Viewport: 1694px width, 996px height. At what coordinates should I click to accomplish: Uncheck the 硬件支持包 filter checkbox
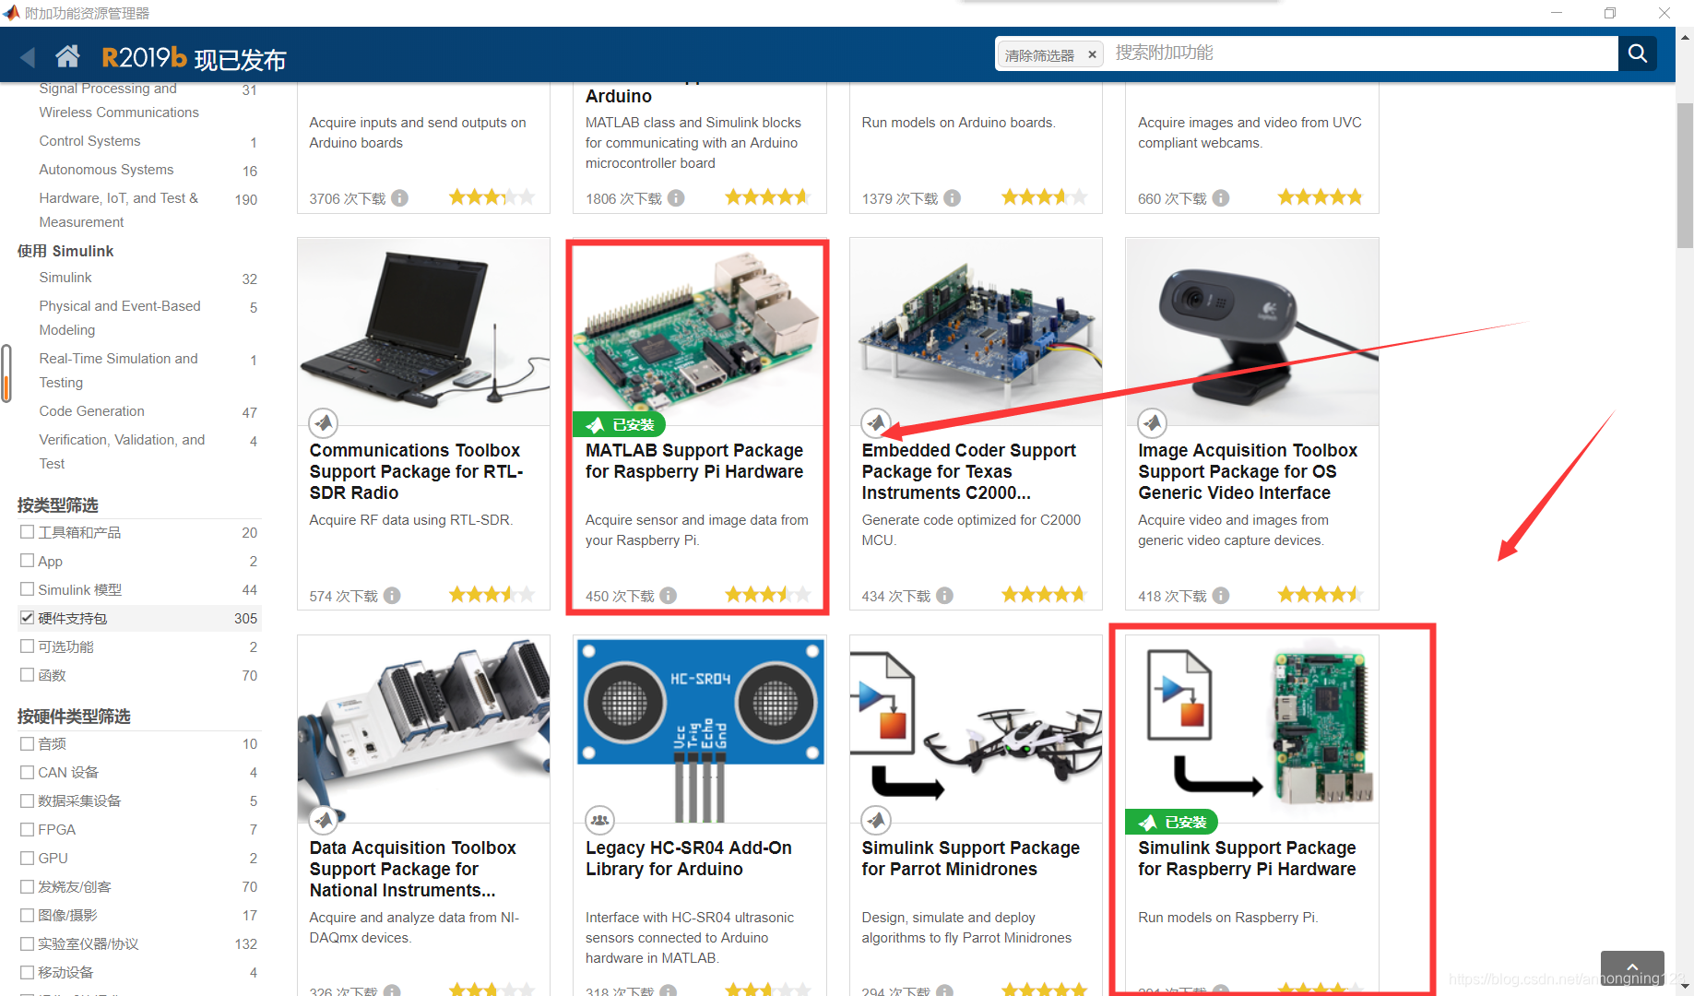pyautogui.click(x=28, y=618)
